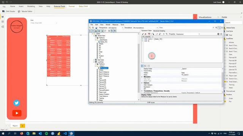Accept expression changes with the checkmark icon
Screen dimensions: 243x136
tap(143, 34)
